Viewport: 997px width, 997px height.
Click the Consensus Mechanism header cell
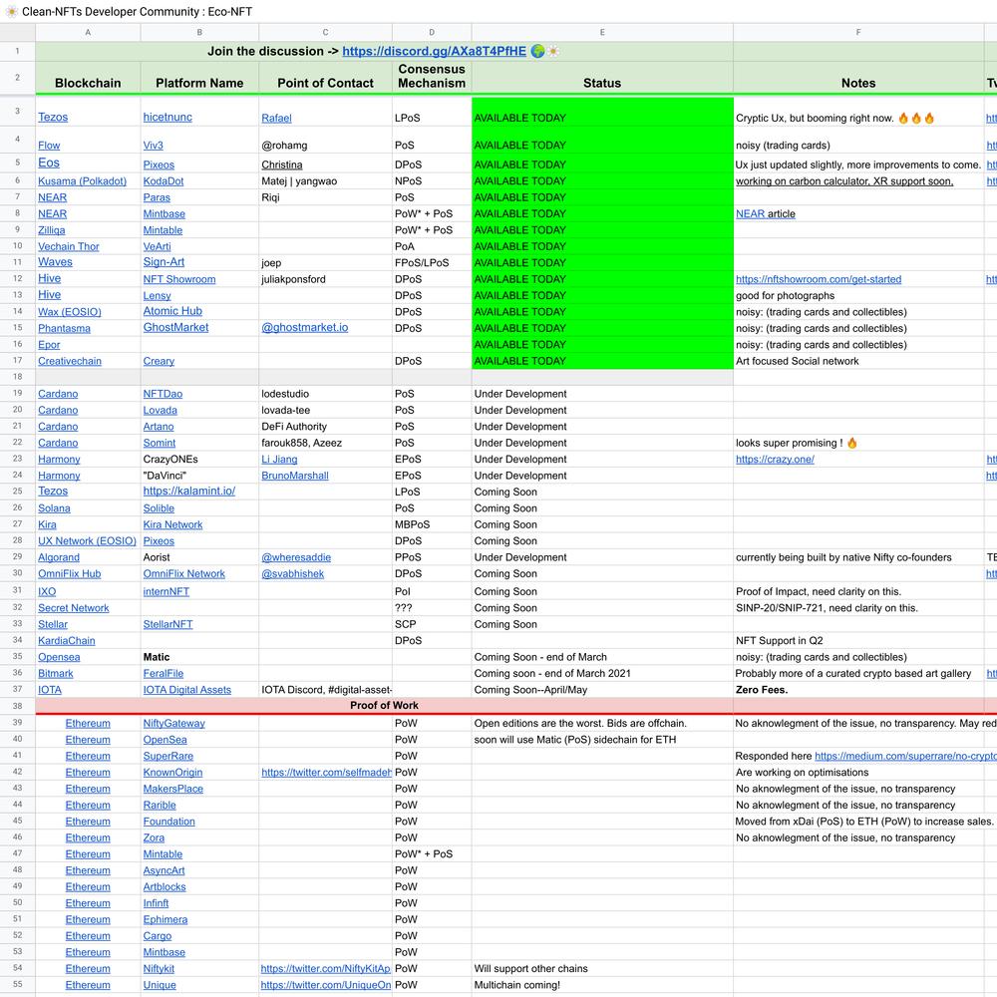432,78
